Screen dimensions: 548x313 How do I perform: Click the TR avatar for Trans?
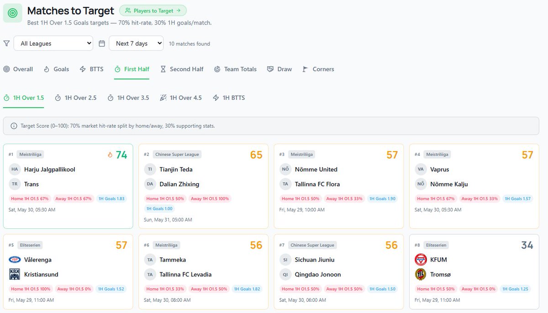coord(15,184)
